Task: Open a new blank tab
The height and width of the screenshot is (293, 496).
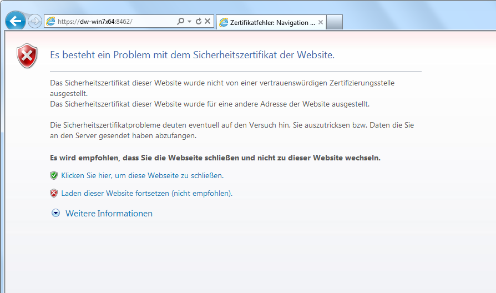Action: tap(335, 22)
